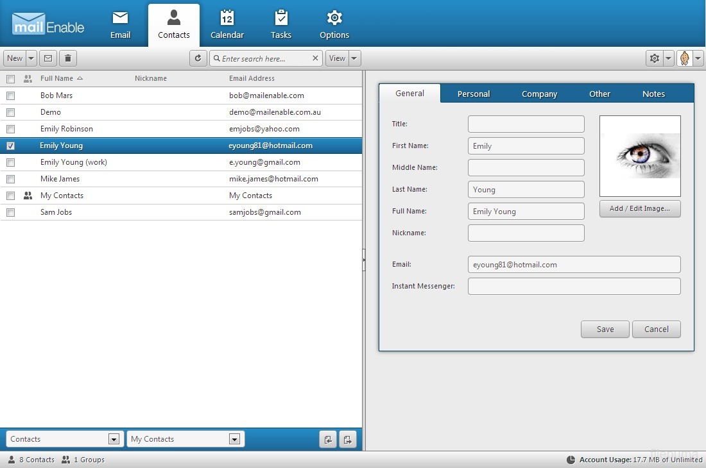Click the trash delete icon in toolbar
This screenshot has height=468, width=706.
pos(68,58)
